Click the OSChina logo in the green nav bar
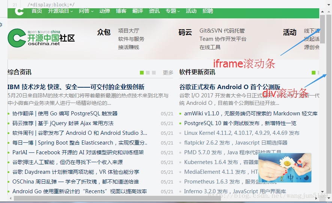The image size is (332, 203). click(19, 11)
